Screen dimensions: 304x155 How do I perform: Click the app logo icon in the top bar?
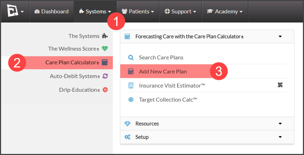pos(13,11)
